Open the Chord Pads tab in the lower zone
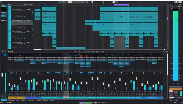This screenshot has height=105, width=183. [39, 101]
